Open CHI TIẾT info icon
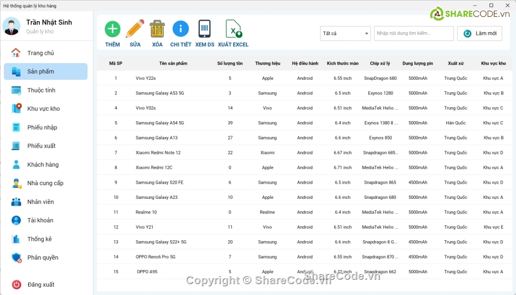This screenshot has width=516, height=295. point(181,29)
